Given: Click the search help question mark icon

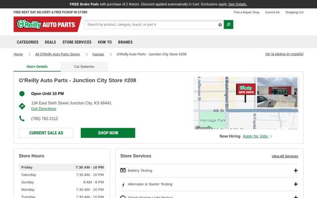Looking at the screenshot, I should coord(220,25).
